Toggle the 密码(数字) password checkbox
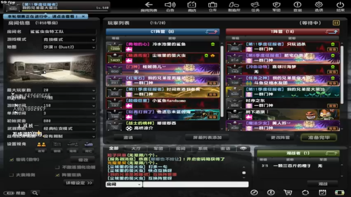 pyautogui.click(x=11, y=160)
